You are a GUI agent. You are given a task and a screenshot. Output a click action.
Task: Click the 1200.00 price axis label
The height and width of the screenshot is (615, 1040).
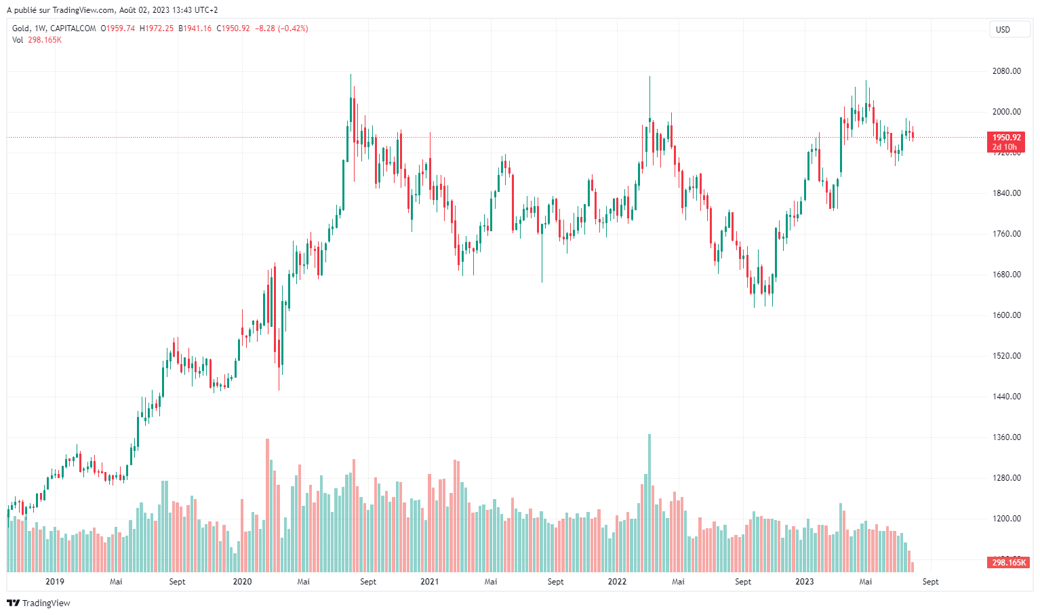click(1007, 519)
